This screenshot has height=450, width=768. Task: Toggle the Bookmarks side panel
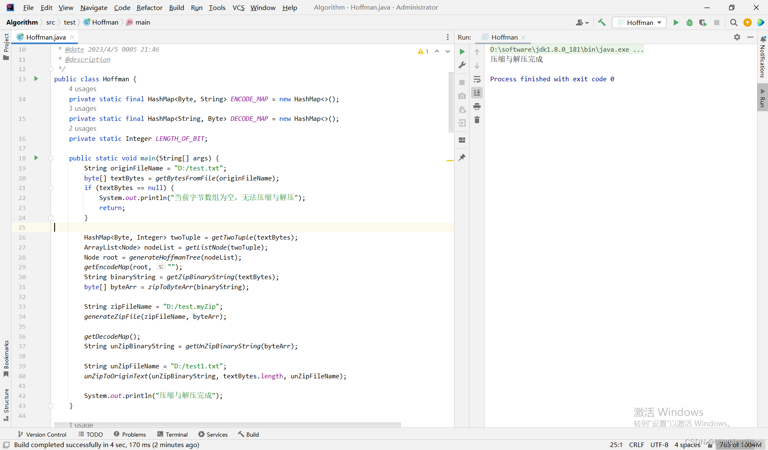point(6,359)
